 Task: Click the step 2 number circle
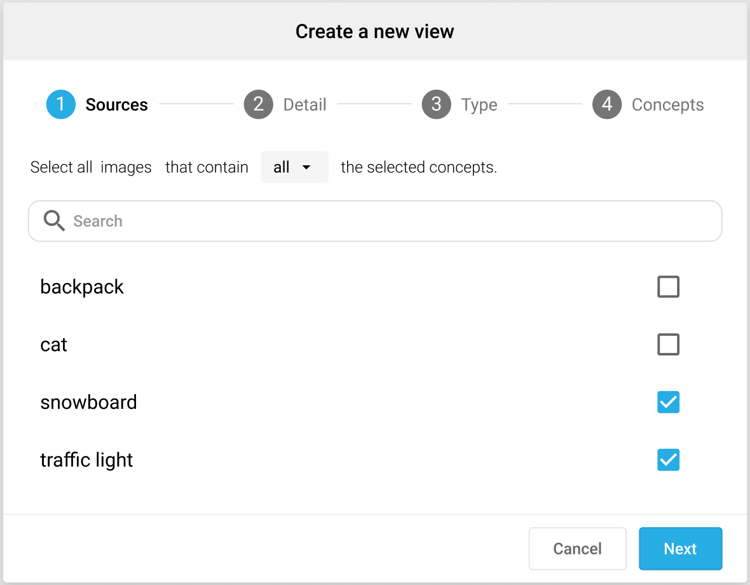pos(258,104)
